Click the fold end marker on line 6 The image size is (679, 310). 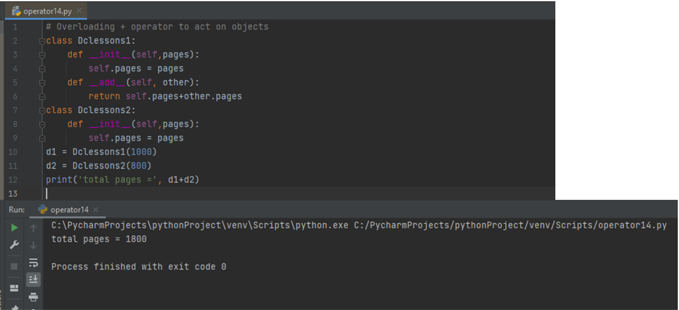[x=42, y=96]
